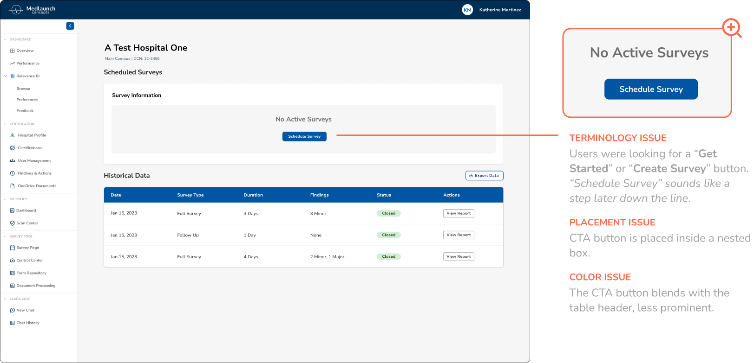Click the Medlaunch Concepts logo
754x363 pixels.
tap(33, 10)
